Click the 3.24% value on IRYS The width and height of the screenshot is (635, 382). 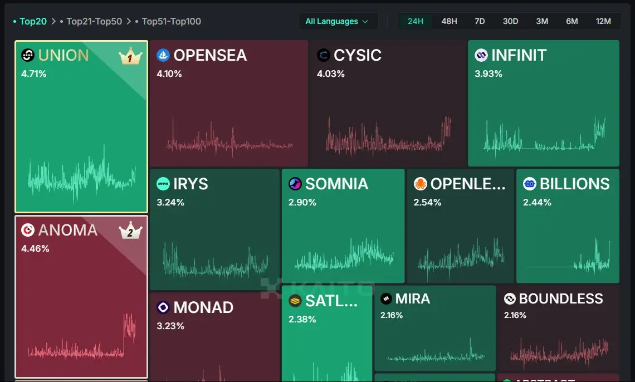tap(170, 202)
